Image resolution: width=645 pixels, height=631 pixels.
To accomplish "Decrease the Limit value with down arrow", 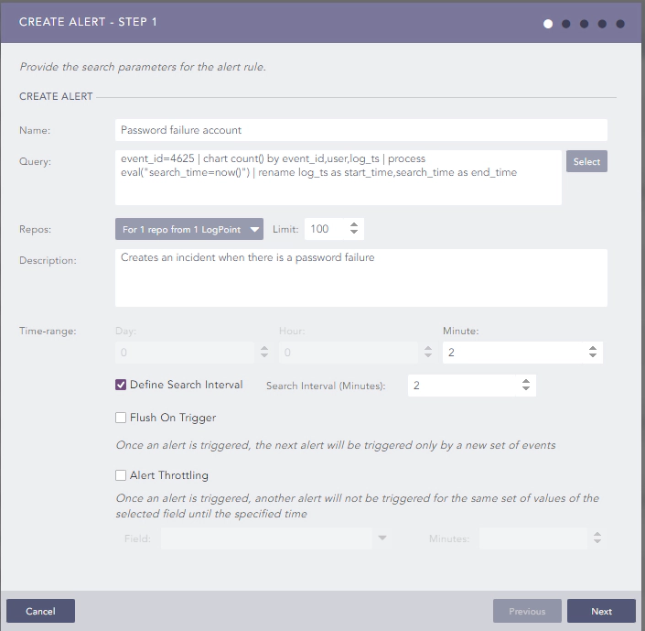I will click(x=354, y=232).
